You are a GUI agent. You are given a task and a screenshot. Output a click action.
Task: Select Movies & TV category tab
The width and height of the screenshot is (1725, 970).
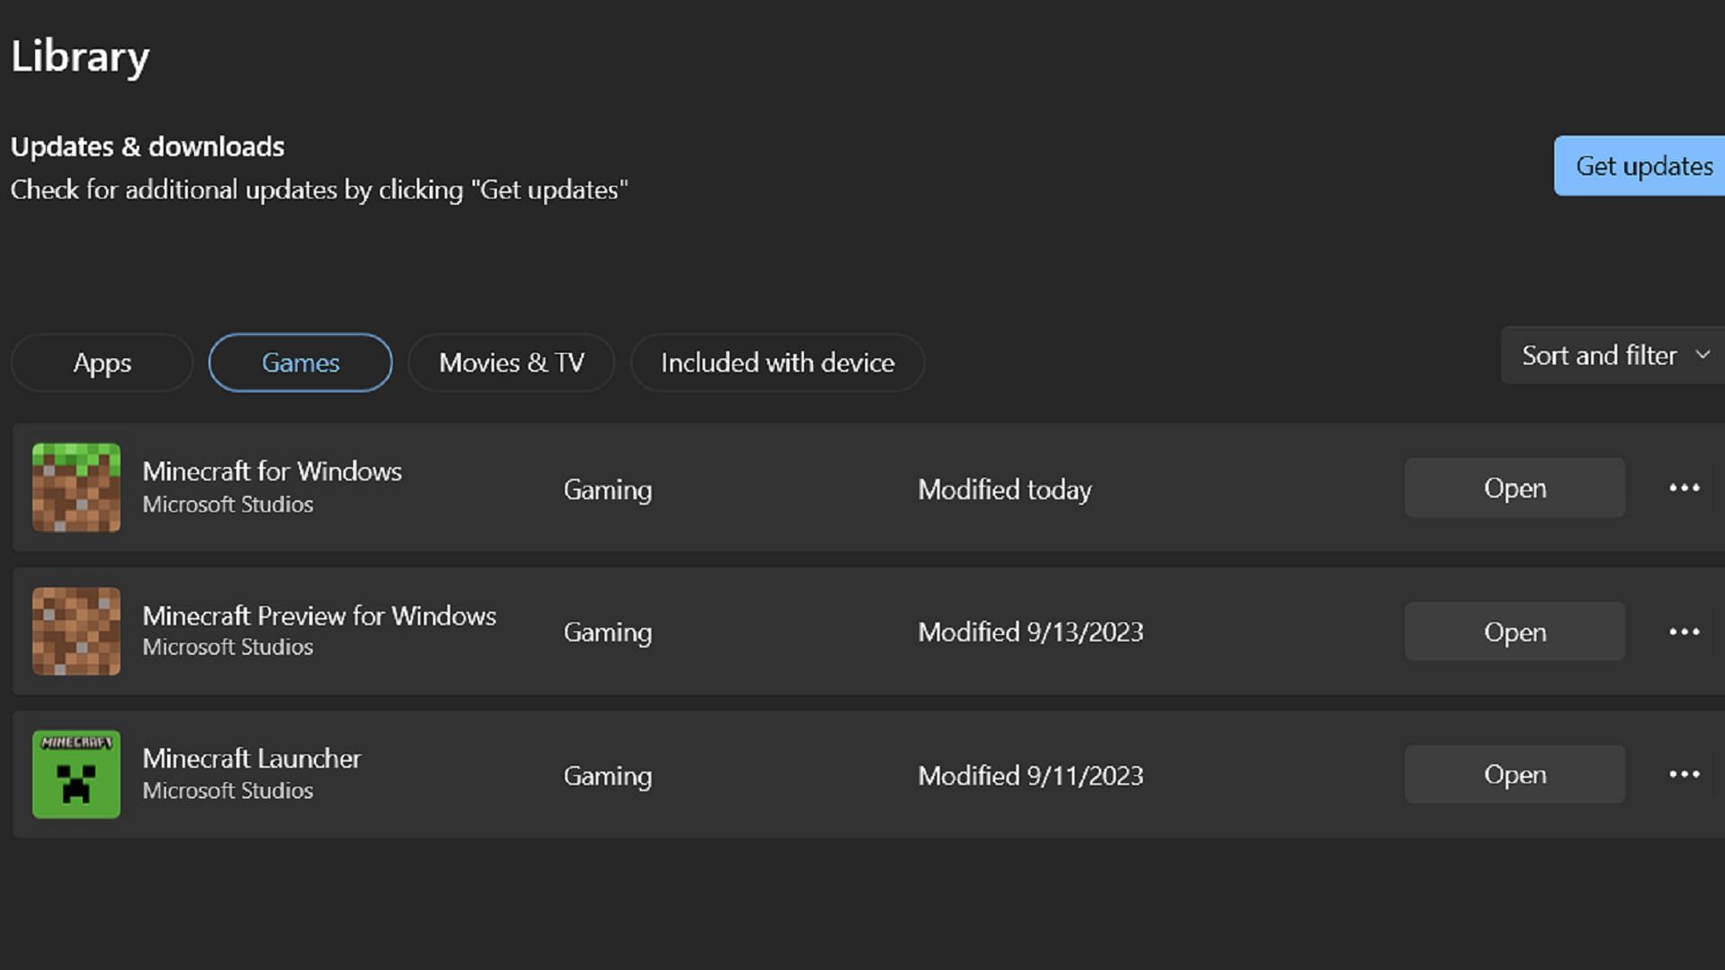tap(512, 363)
